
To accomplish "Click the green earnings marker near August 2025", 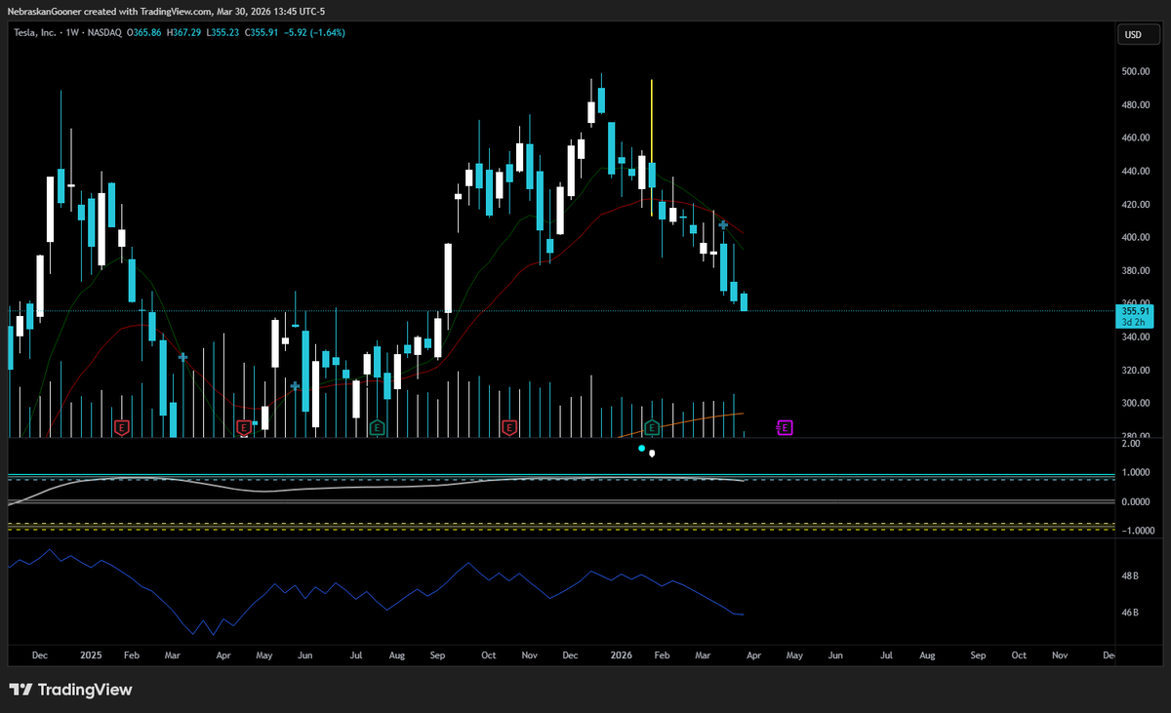I will click(377, 427).
